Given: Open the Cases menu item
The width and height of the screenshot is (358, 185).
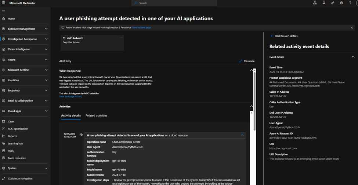Looking at the screenshot, I should (x=11, y=121).
